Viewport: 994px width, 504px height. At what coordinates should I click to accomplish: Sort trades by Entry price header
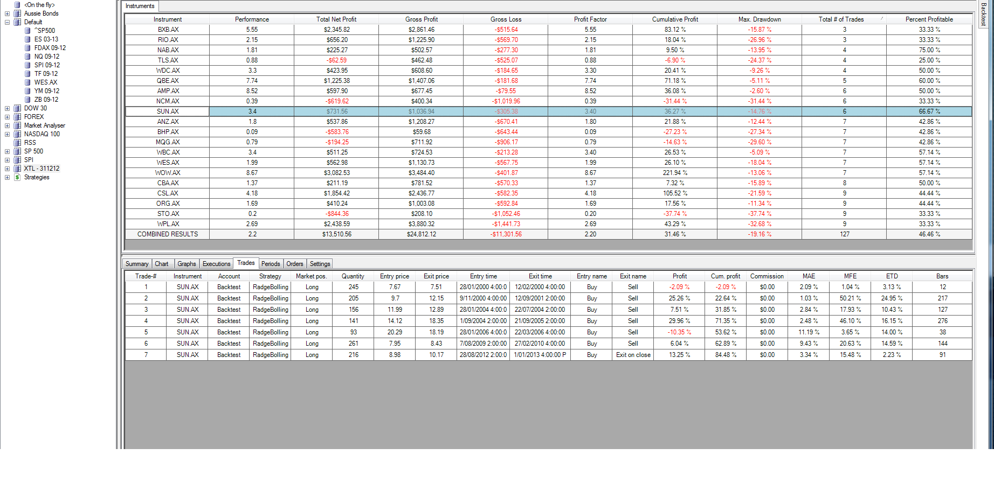point(395,276)
